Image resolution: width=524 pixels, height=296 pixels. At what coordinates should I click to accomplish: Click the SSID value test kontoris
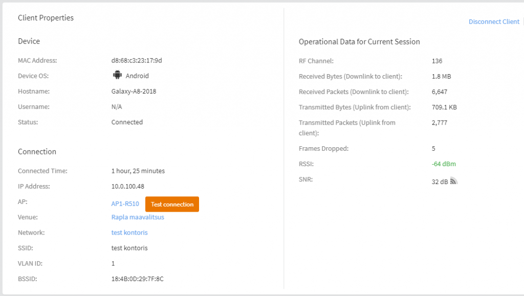click(x=129, y=248)
